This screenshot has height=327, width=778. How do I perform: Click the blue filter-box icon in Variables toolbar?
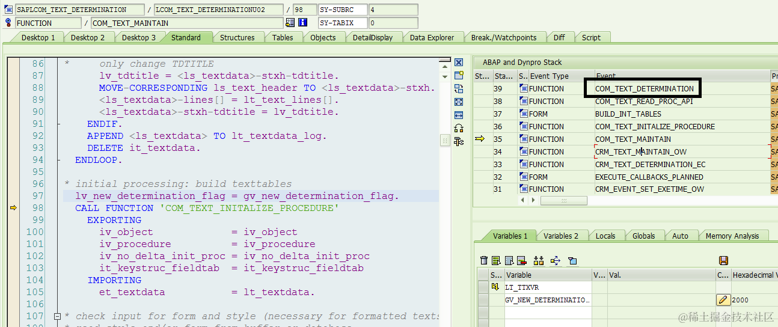(572, 260)
